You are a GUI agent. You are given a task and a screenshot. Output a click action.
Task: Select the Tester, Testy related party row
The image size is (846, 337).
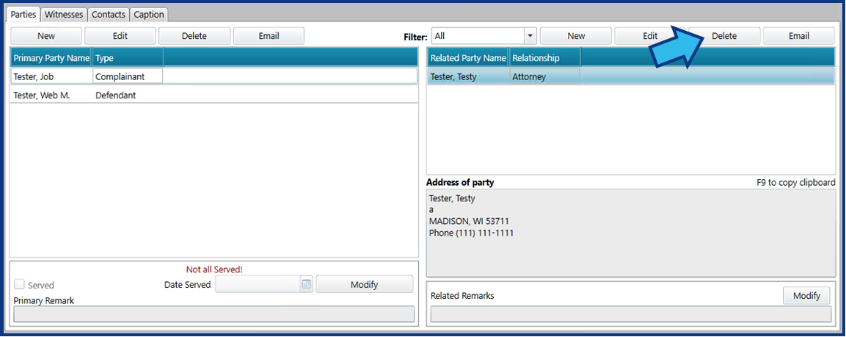631,76
